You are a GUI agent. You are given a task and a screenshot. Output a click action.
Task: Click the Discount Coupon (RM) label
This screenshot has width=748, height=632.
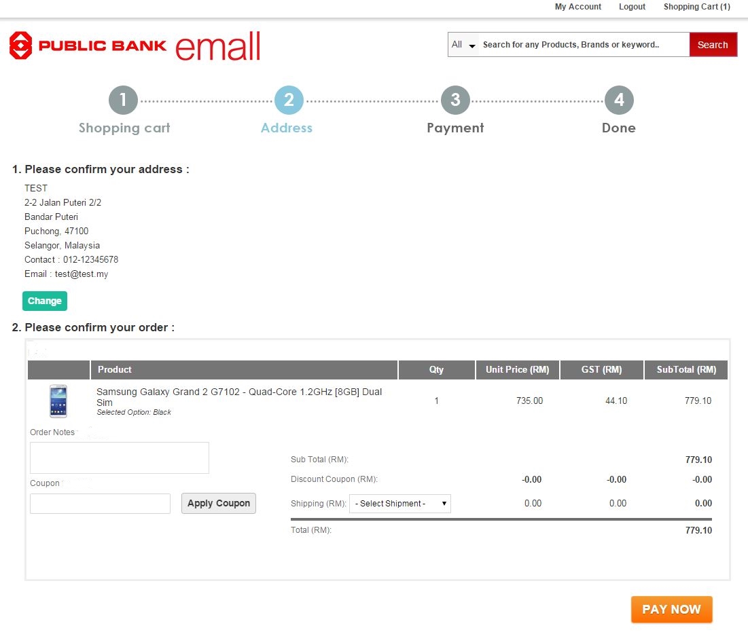click(x=334, y=479)
